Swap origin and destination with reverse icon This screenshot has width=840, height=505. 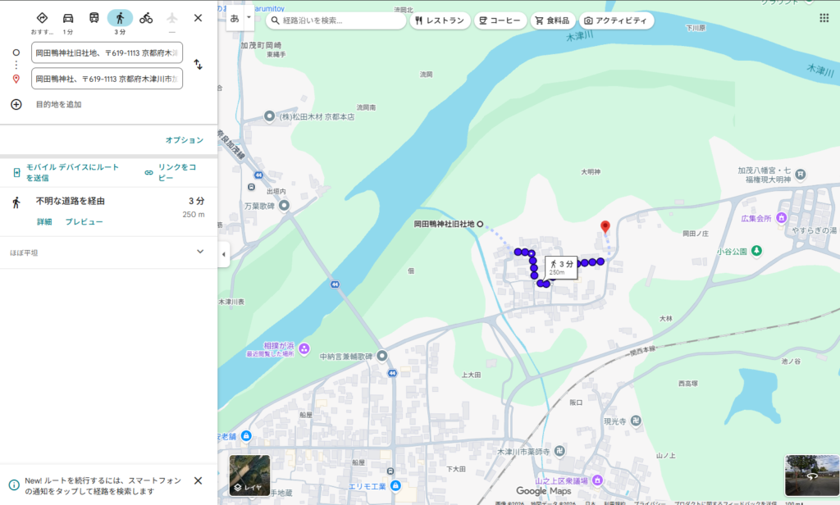[198, 65]
